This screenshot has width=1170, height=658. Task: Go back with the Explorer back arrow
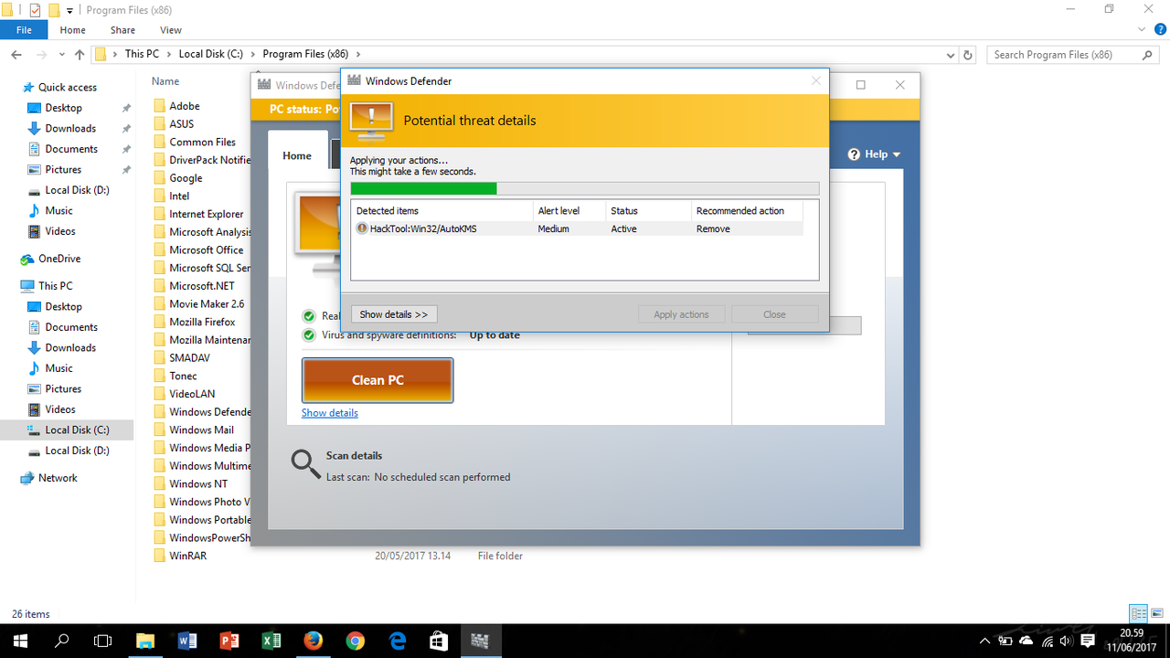(x=16, y=55)
